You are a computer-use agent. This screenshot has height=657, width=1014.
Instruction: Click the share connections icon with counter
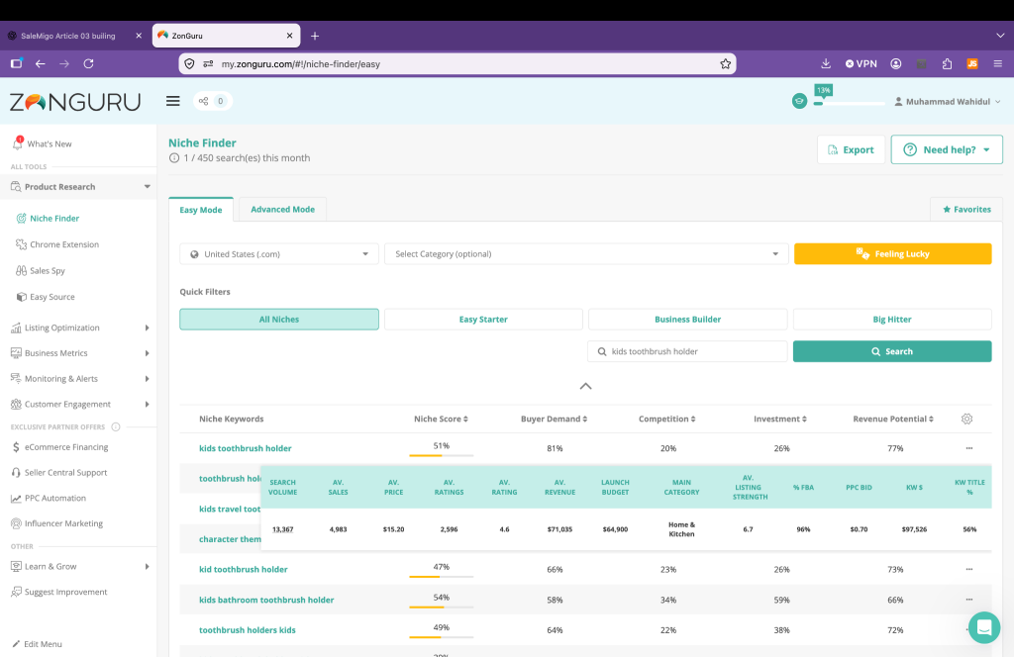click(x=212, y=101)
